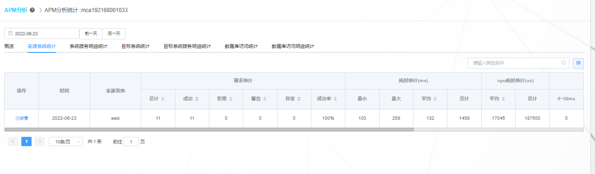Screen dimensions: 595x174
Task: Click the 1458 total time cell
Action: coord(464,118)
